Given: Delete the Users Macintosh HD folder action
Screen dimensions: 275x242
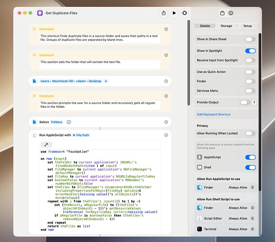Looking at the screenshot, I should [x=166, y=81].
